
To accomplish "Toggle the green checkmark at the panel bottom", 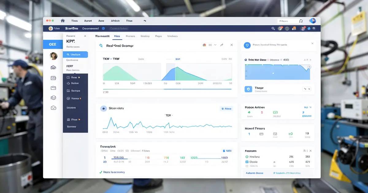I will pos(101,172).
